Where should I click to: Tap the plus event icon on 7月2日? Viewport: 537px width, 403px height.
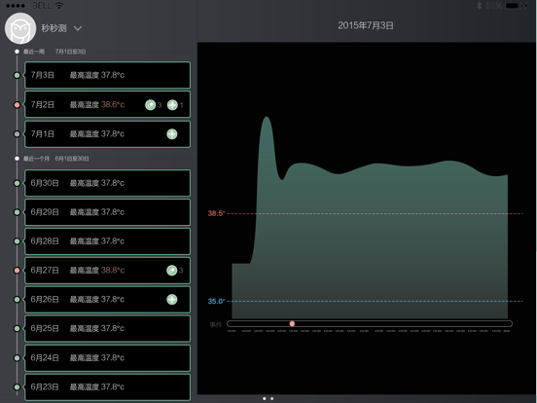[172, 105]
